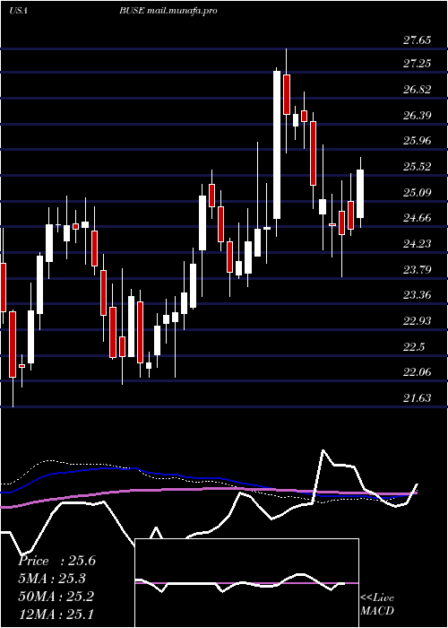Click the 12MA : 25.1 readout
This screenshot has height=628, width=448.
56,615
